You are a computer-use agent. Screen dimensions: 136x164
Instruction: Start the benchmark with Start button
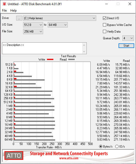[x=126, y=46]
